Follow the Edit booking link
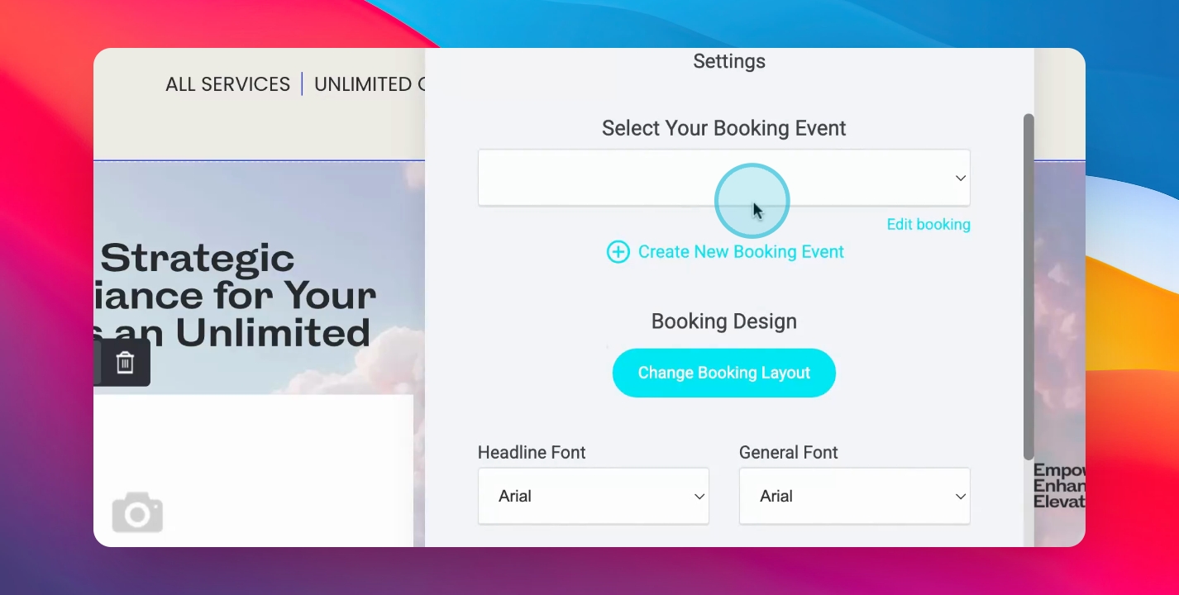Viewport: 1179px width, 595px height. (928, 225)
